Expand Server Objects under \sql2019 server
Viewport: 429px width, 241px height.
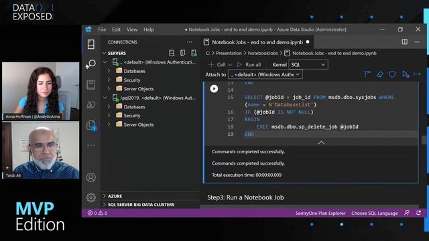[x=109, y=125]
